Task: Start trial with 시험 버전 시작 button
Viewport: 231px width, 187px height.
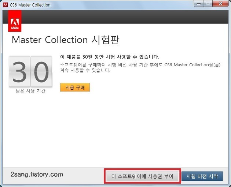Action: pyautogui.click(x=202, y=176)
